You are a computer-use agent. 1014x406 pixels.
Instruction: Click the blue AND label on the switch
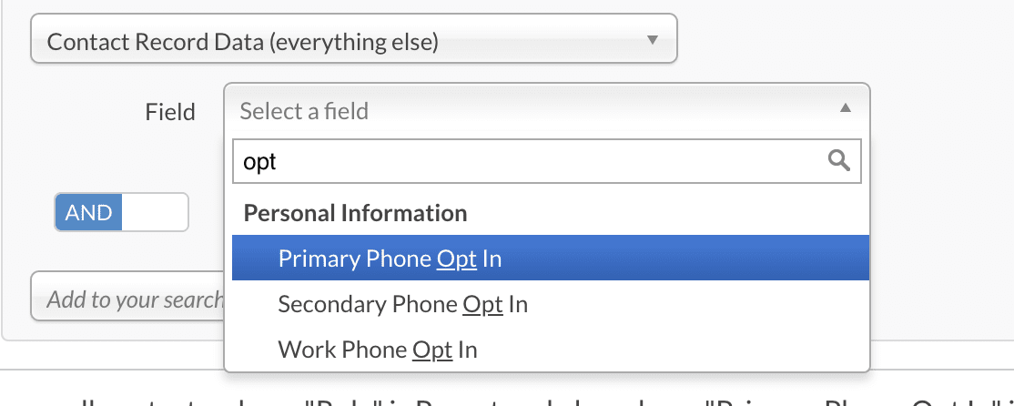pos(89,212)
